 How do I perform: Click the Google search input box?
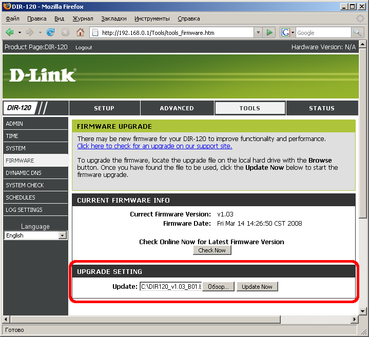323,33
